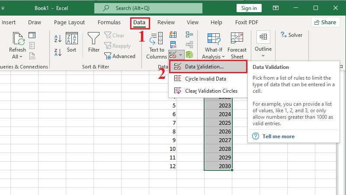The height and width of the screenshot is (195, 346).
Task: Click the cell showing number 9
Action: (x=163, y=140)
